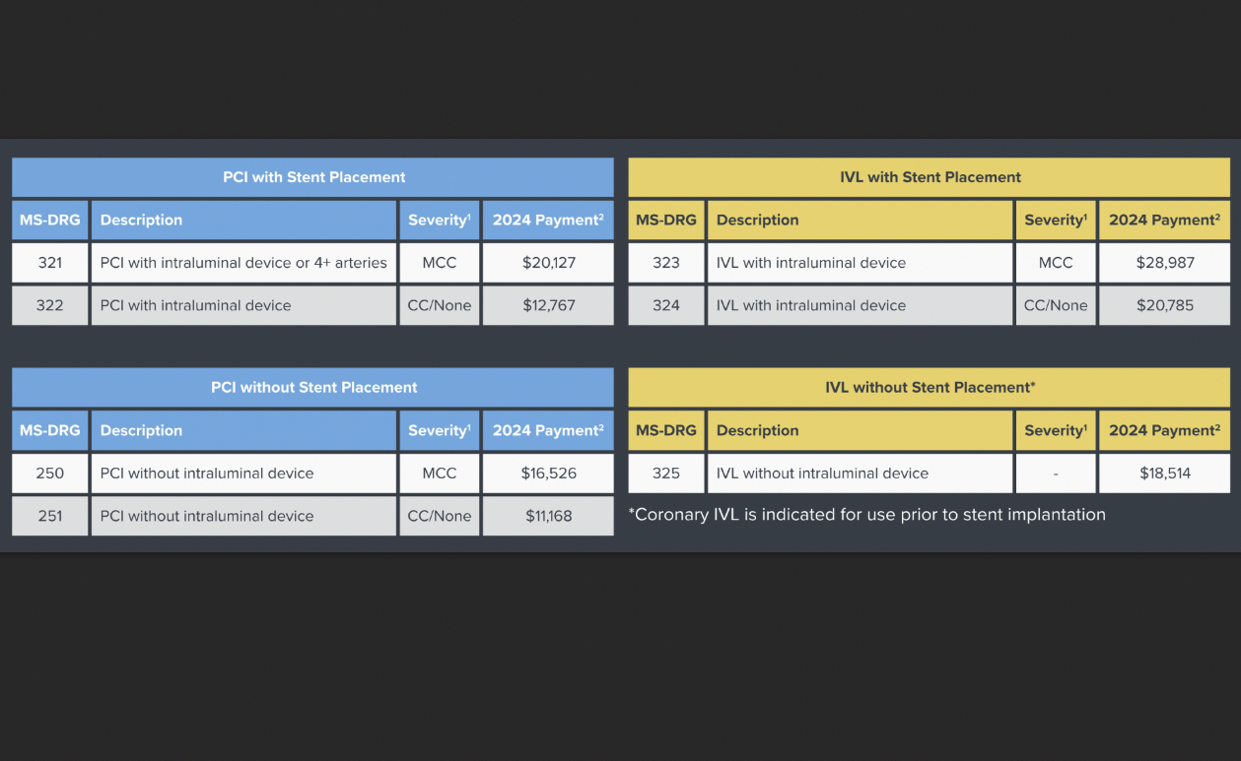Click MS-DRG code 321 cell

49,263
